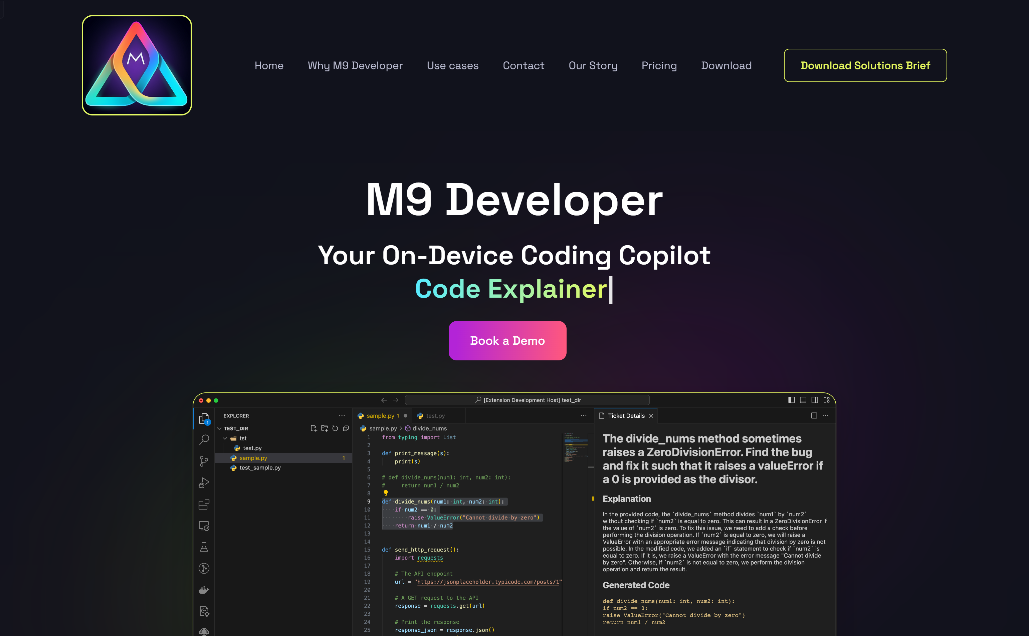Collapse the TEST_DIR root folder
Image resolution: width=1029 pixels, height=636 pixels.
pyautogui.click(x=219, y=428)
